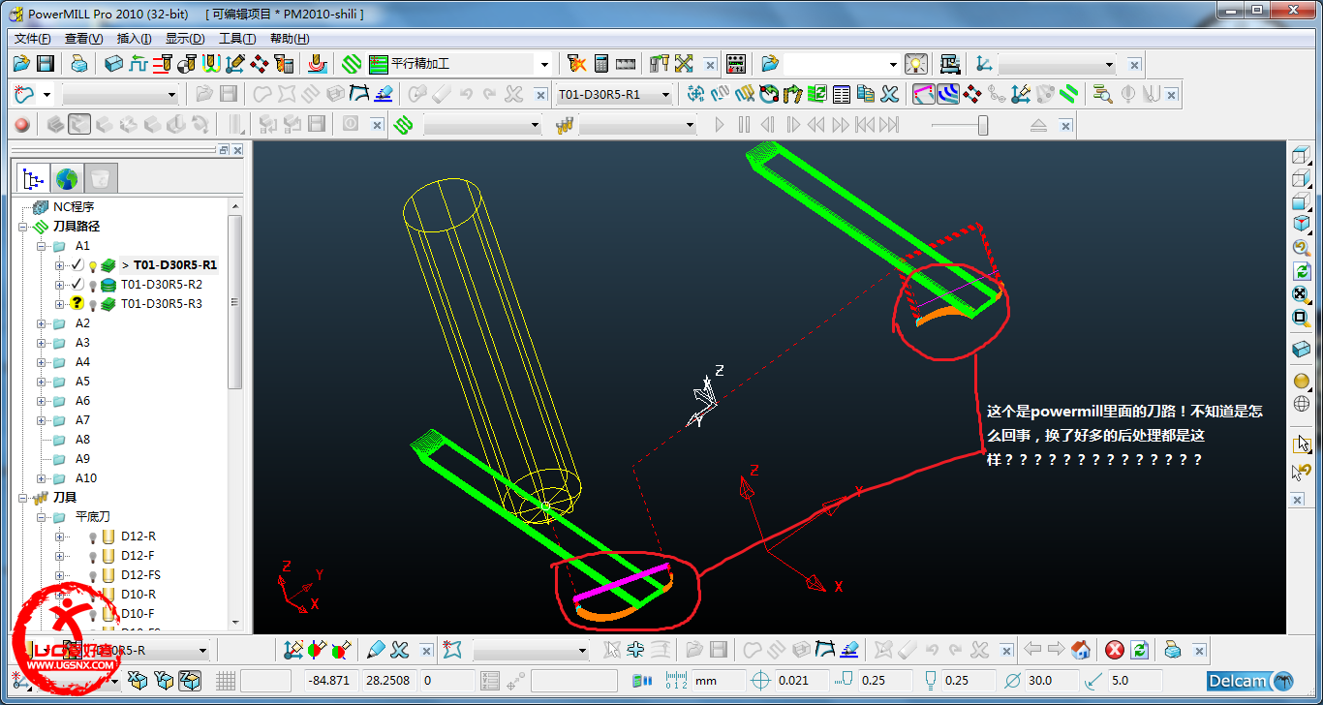The image size is (1323, 705).
Task: Toggle light bulb for T01-D30R5-R1
Action: [93, 265]
